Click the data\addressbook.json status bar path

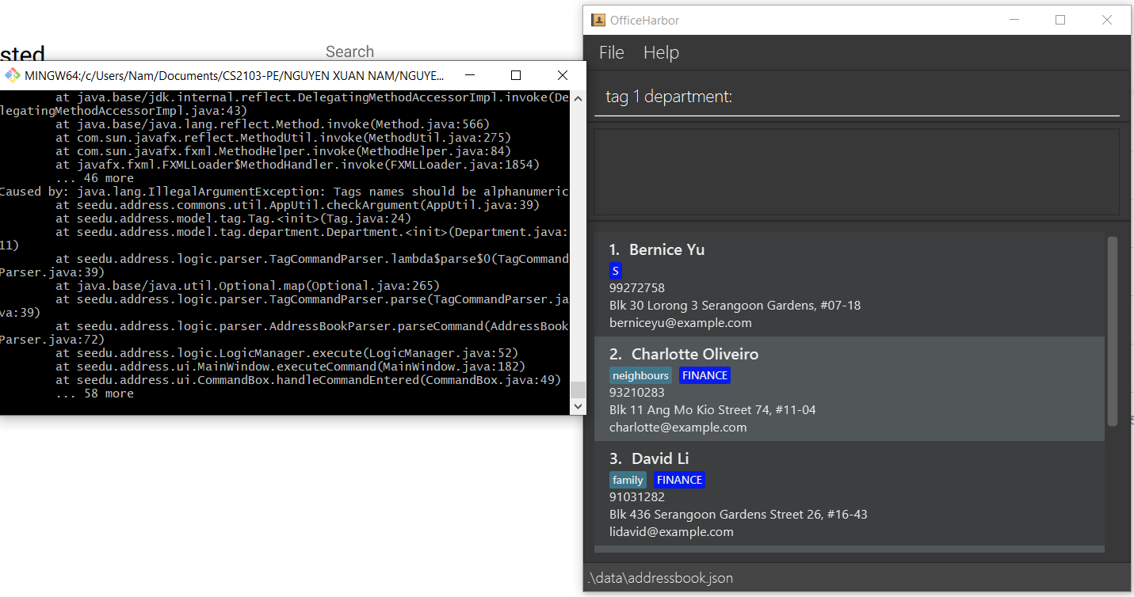[x=661, y=578]
